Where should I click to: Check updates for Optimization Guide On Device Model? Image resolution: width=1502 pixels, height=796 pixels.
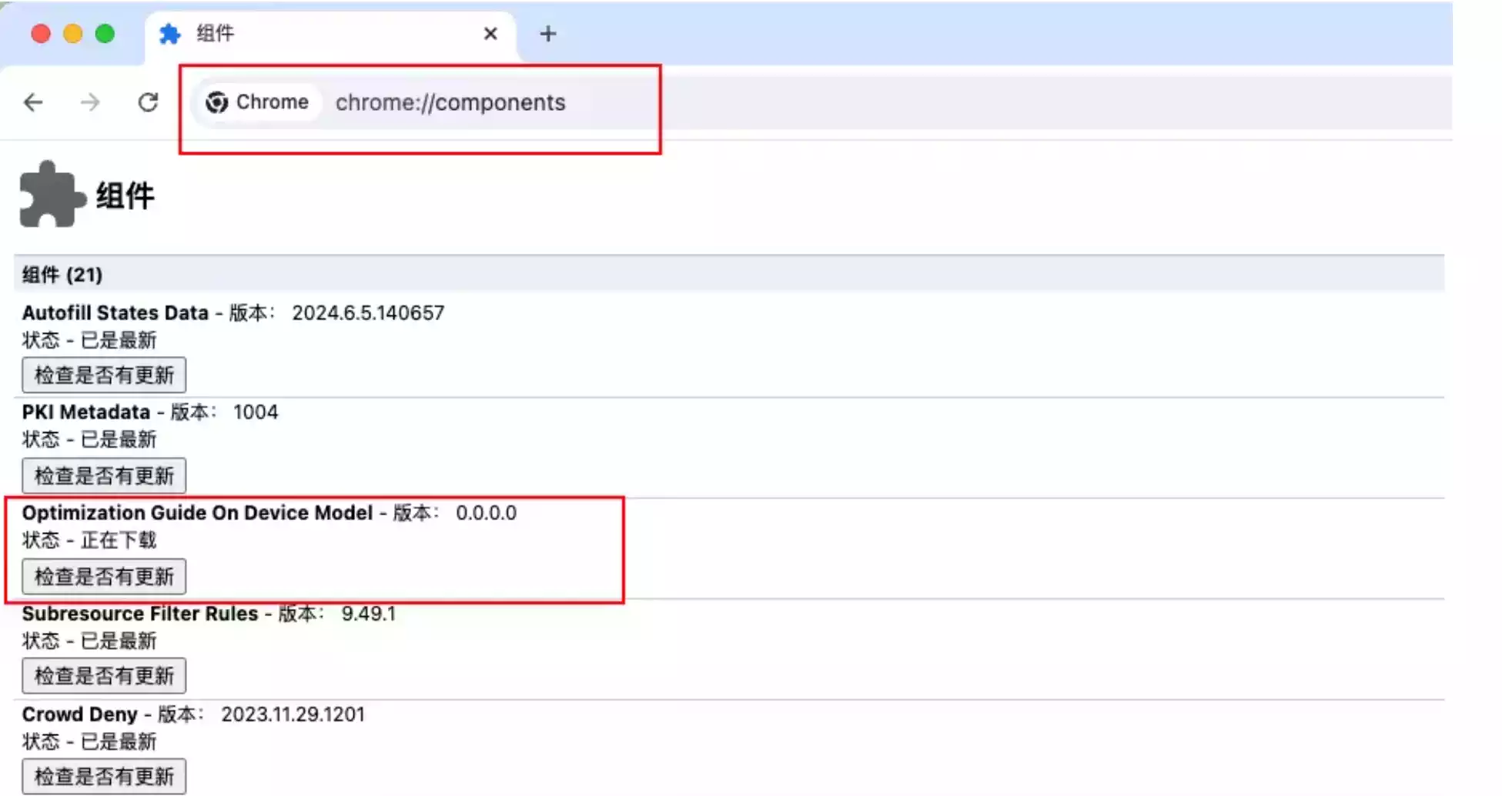coord(104,577)
